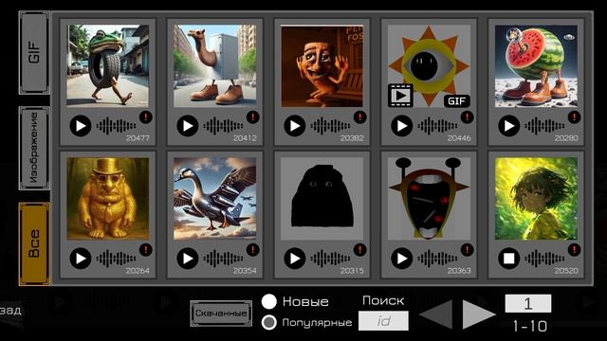Open watermelon with boots thumbnail
Viewport: 607px width, 341px height.
point(536,65)
